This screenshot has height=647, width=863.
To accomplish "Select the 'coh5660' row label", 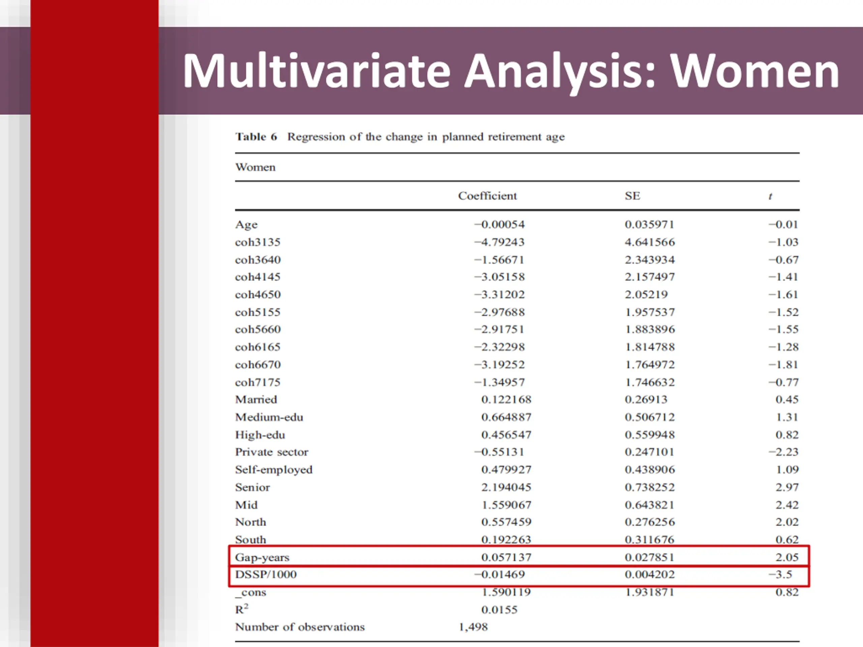I will tap(258, 330).
